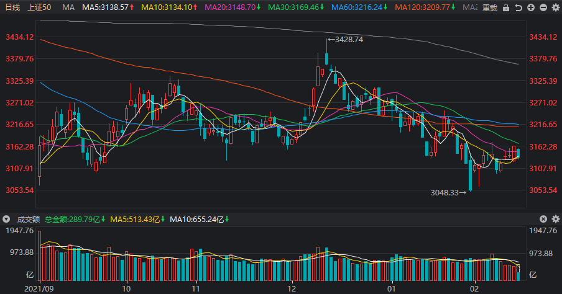Click the MA120 moving average label

click(x=425, y=7)
